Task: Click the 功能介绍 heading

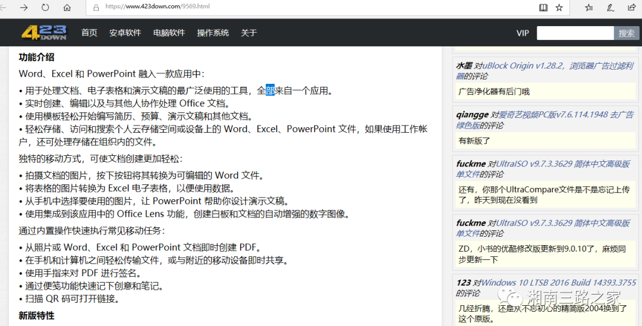Action: point(36,57)
